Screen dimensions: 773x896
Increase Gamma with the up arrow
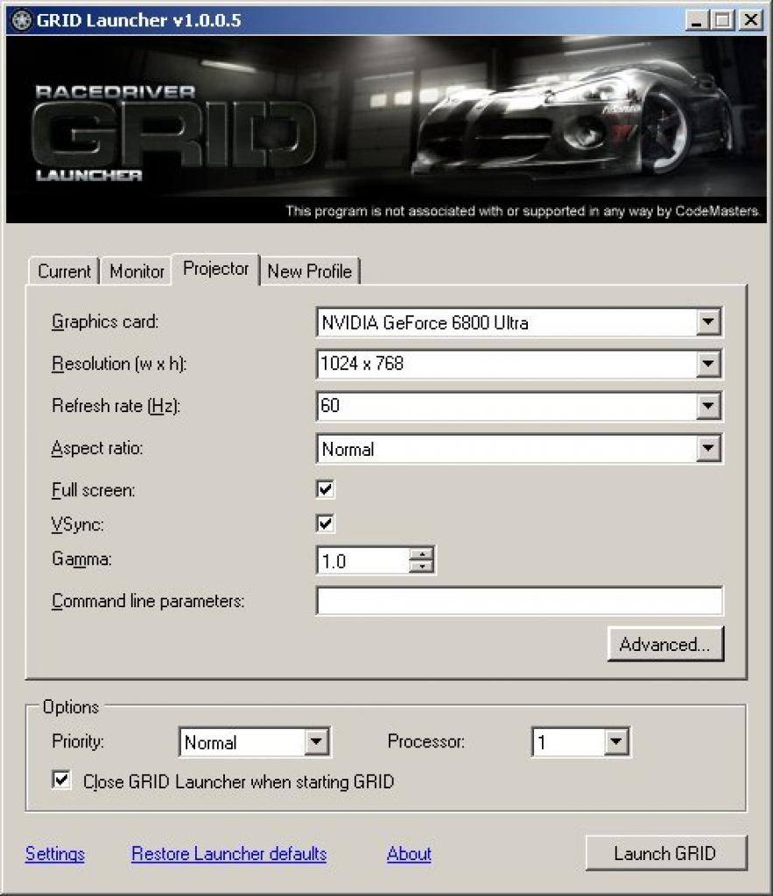click(421, 554)
